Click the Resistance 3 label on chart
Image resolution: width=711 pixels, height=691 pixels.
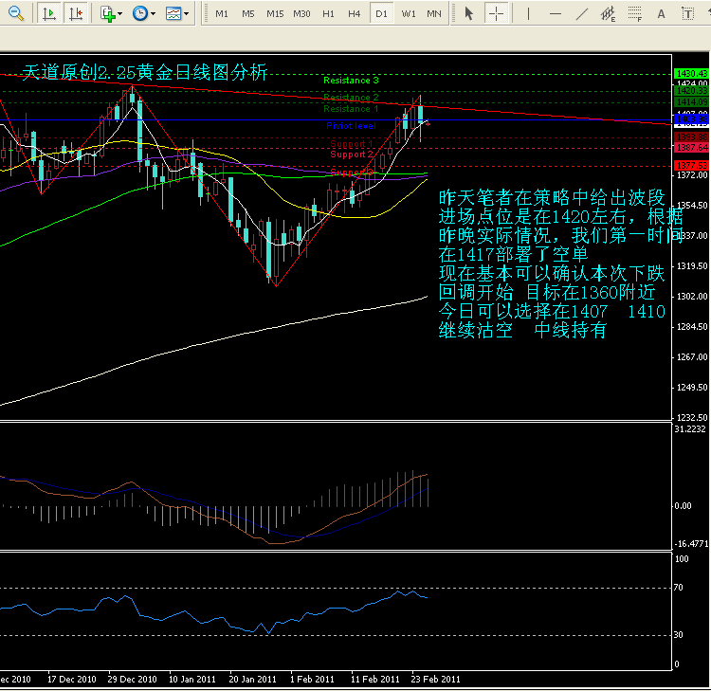tap(351, 81)
